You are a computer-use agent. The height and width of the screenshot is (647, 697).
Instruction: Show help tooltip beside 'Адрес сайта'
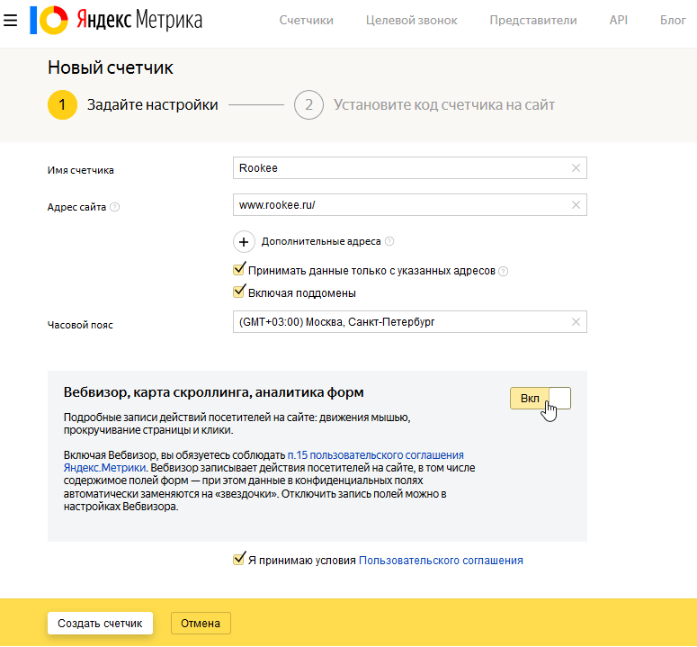pyautogui.click(x=115, y=207)
